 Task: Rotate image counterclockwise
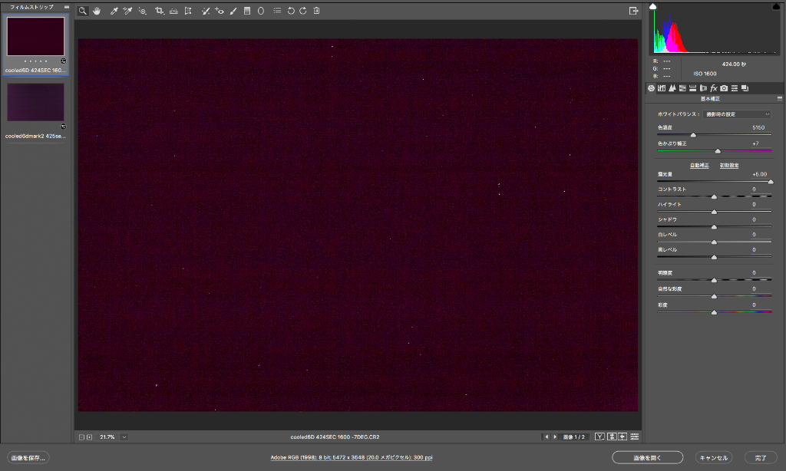[291, 11]
